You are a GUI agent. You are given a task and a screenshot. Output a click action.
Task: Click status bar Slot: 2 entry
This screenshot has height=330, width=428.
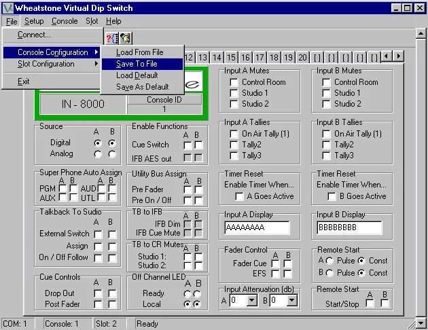110,324
